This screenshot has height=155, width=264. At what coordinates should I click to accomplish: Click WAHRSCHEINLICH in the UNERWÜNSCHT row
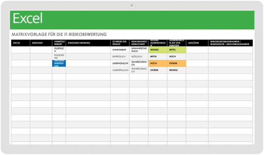tap(139, 64)
